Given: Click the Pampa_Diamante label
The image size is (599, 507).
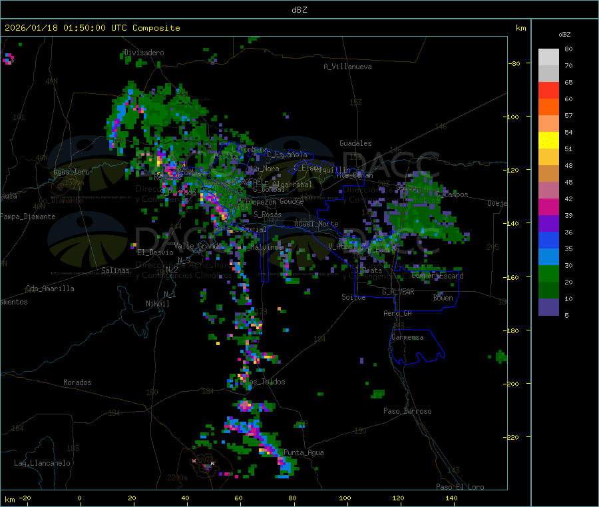Looking at the screenshot, I should [28, 217].
